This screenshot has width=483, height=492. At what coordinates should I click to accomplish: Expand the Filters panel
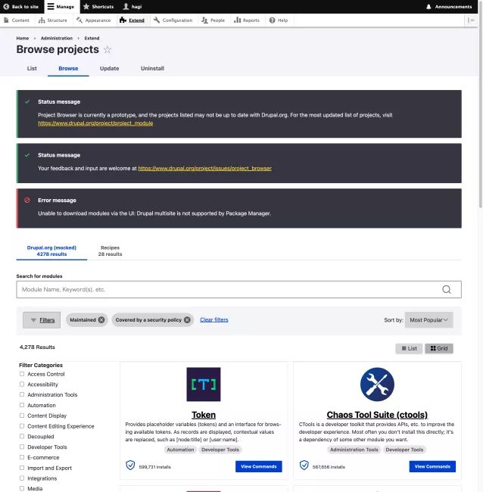tap(42, 320)
